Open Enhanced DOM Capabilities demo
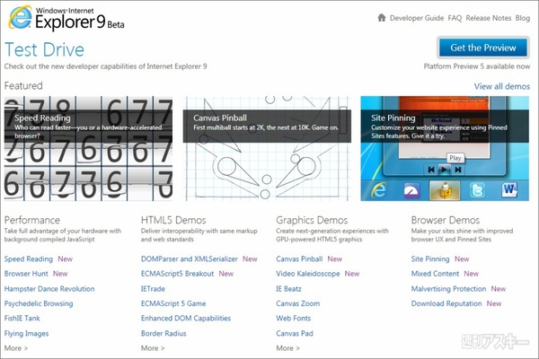Image resolution: width=539 pixels, height=359 pixels. [186, 318]
